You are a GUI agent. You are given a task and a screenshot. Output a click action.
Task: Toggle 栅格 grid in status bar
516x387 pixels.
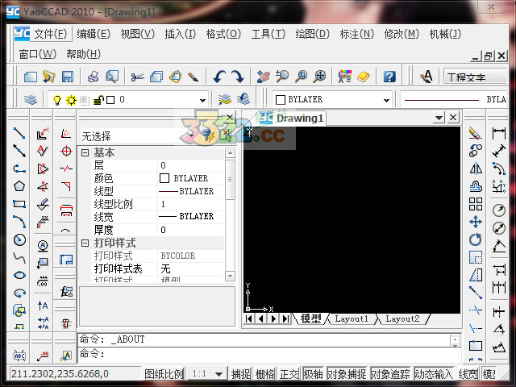tap(265, 374)
